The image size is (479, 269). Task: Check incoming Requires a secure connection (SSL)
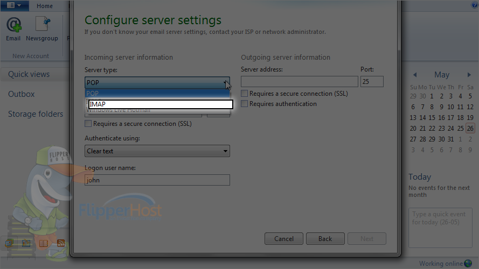tap(88, 124)
